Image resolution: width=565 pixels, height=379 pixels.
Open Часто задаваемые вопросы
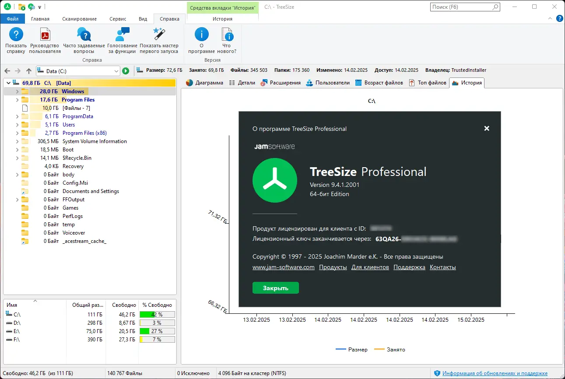[x=84, y=34]
